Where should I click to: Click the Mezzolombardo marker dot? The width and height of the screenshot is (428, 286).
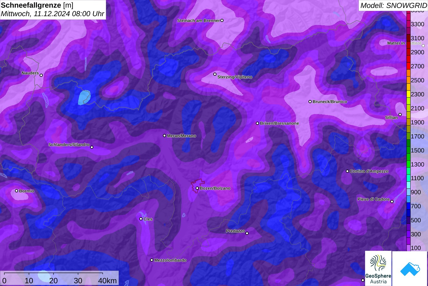click(152, 260)
